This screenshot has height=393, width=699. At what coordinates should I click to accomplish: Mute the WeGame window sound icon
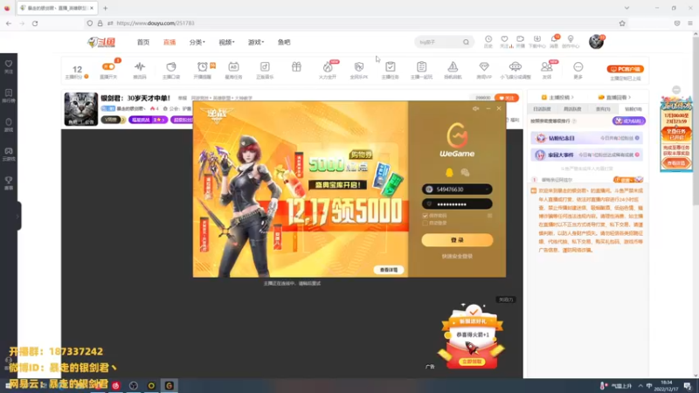(x=475, y=108)
